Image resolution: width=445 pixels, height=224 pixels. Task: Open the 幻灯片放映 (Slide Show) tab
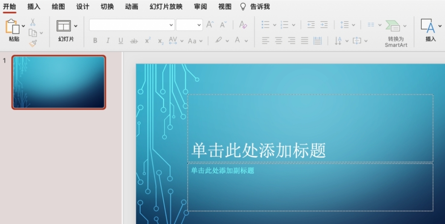(x=166, y=6)
